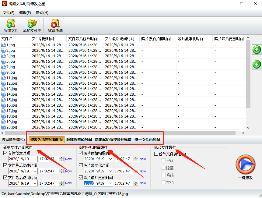Click the JPG icon of 1.jpg

(3, 45)
